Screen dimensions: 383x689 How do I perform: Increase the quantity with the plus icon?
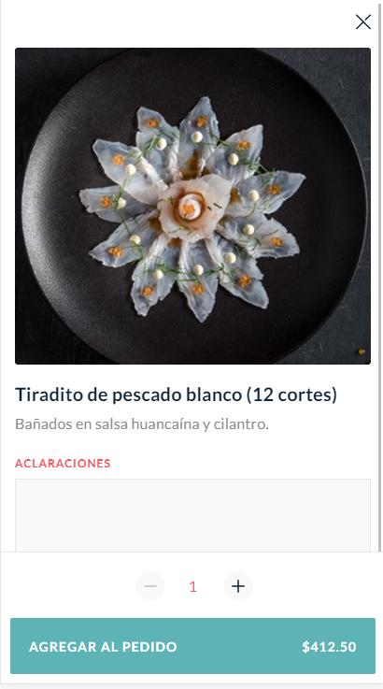tap(238, 586)
